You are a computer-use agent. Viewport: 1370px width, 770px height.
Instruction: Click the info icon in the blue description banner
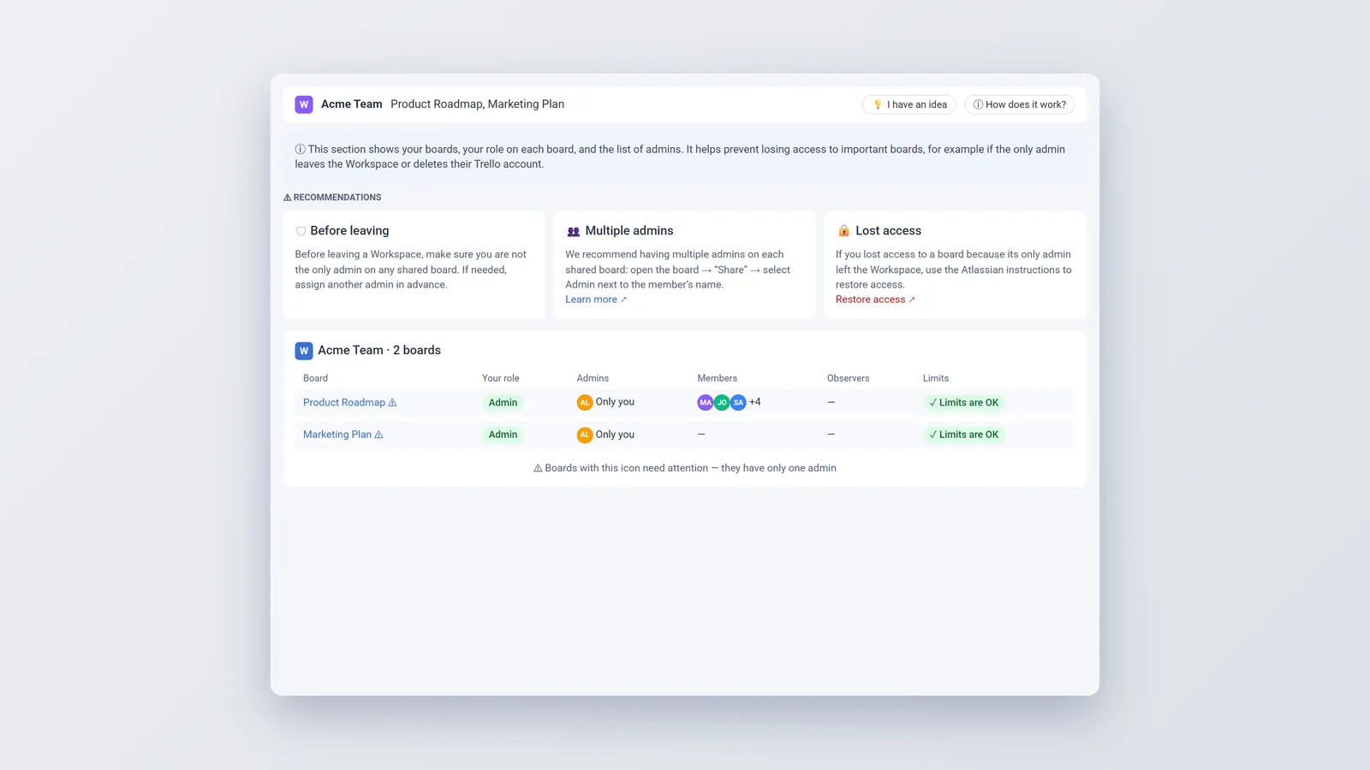coord(301,149)
